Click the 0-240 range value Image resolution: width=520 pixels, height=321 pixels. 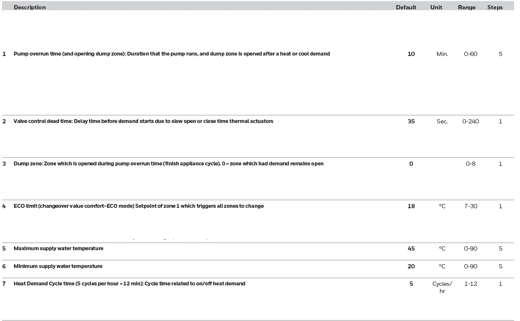point(471,121)
